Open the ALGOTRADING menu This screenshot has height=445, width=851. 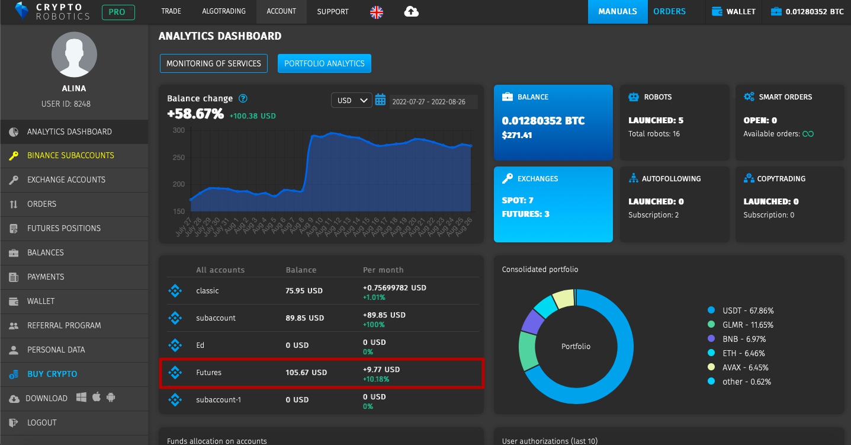click(224, 11)
